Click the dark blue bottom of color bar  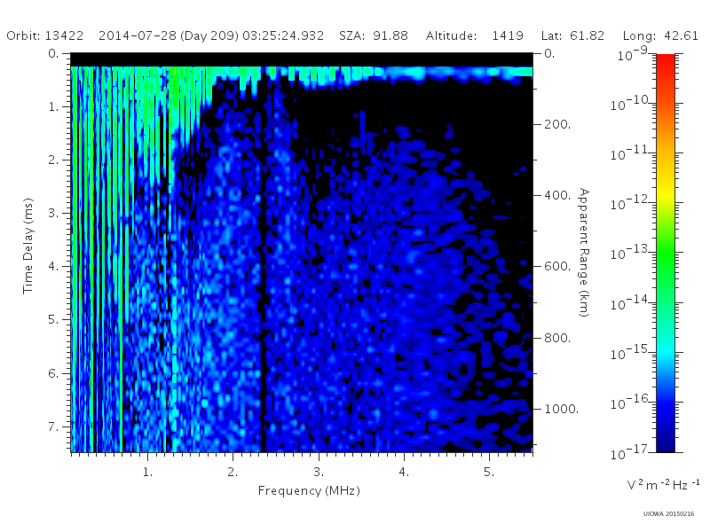pyautogui.click(x=665, y=443)
